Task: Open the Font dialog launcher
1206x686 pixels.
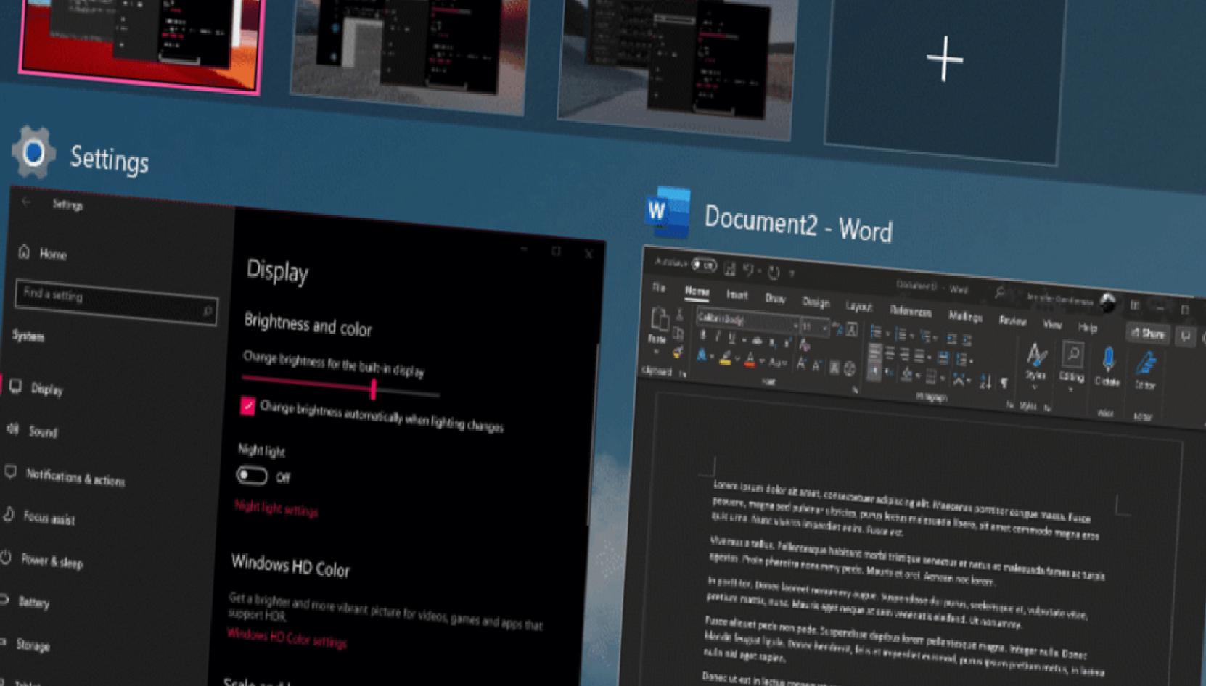Action: point(856,390)
